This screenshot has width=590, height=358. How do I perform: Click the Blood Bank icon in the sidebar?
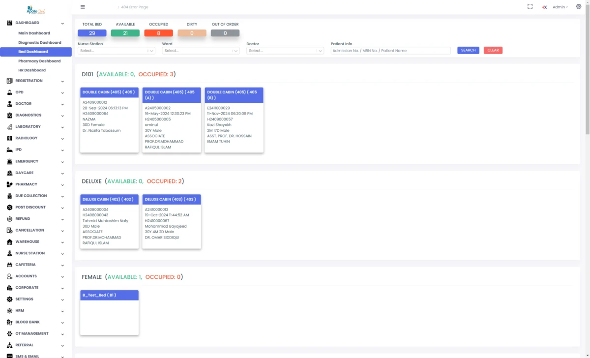click(10, 322)
